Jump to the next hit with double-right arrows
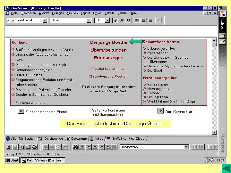Image resolution: width=231 pixels, height=173 pixels. click(x=201, y=147)
